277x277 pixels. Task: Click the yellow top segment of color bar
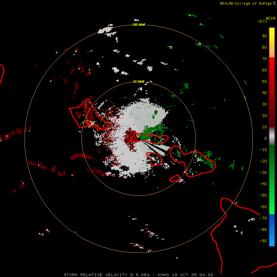272,42
